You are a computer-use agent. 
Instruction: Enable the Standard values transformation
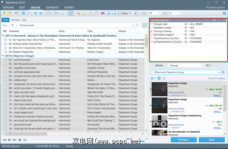tap(151, 28)
